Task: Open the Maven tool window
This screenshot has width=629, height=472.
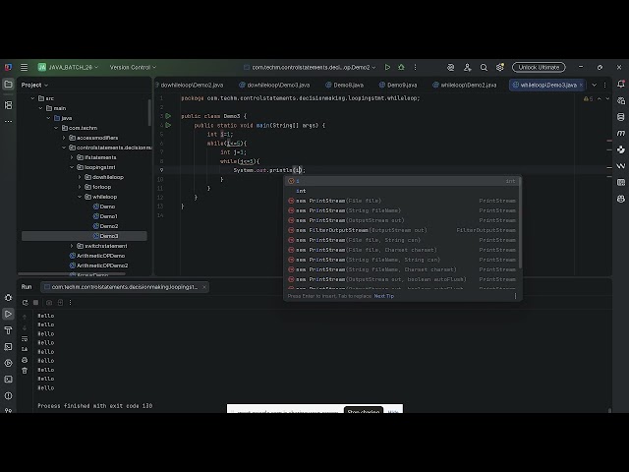Action: tap(621, 134)
